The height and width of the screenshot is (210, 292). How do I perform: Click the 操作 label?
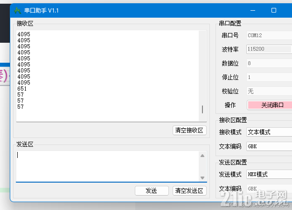click(230, 105)
